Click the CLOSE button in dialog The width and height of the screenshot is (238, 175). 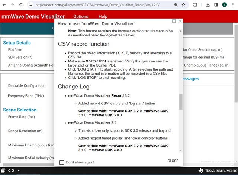pos(173,161)
